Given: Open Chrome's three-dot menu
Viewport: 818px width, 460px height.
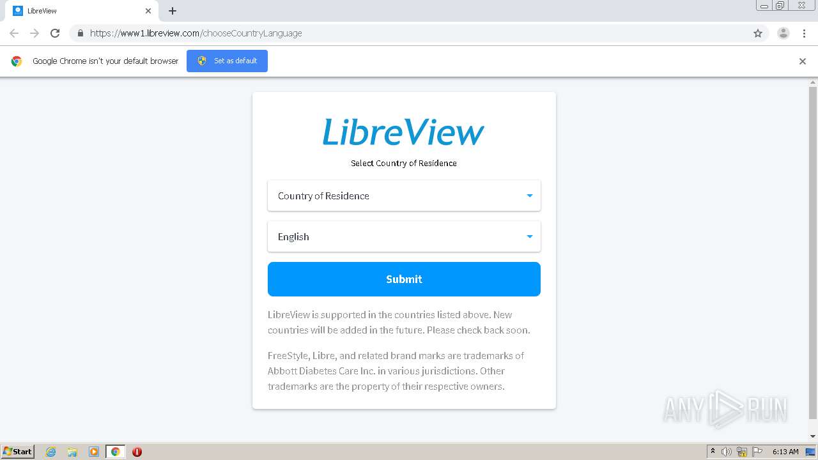Looking at the screenshot, I should click(804, 33).
